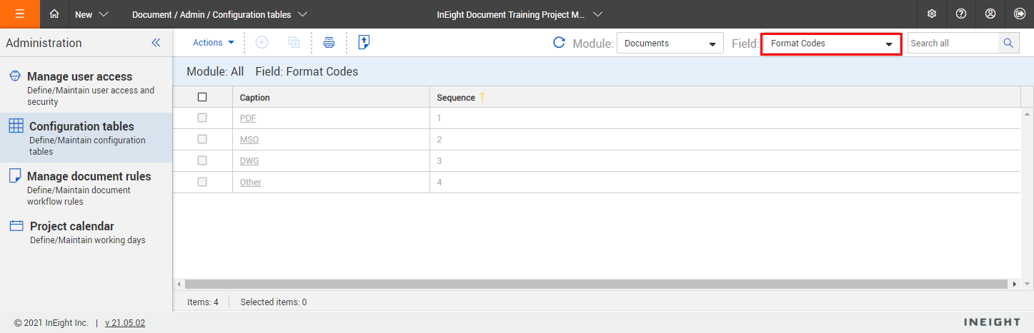Click the duplicate item icon
Viewport: 1034px width, 333px height.
[x=294, y=43]
